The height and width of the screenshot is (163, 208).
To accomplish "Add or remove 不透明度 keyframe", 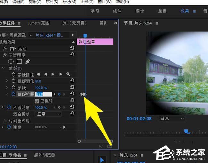I will pos(59,107).
